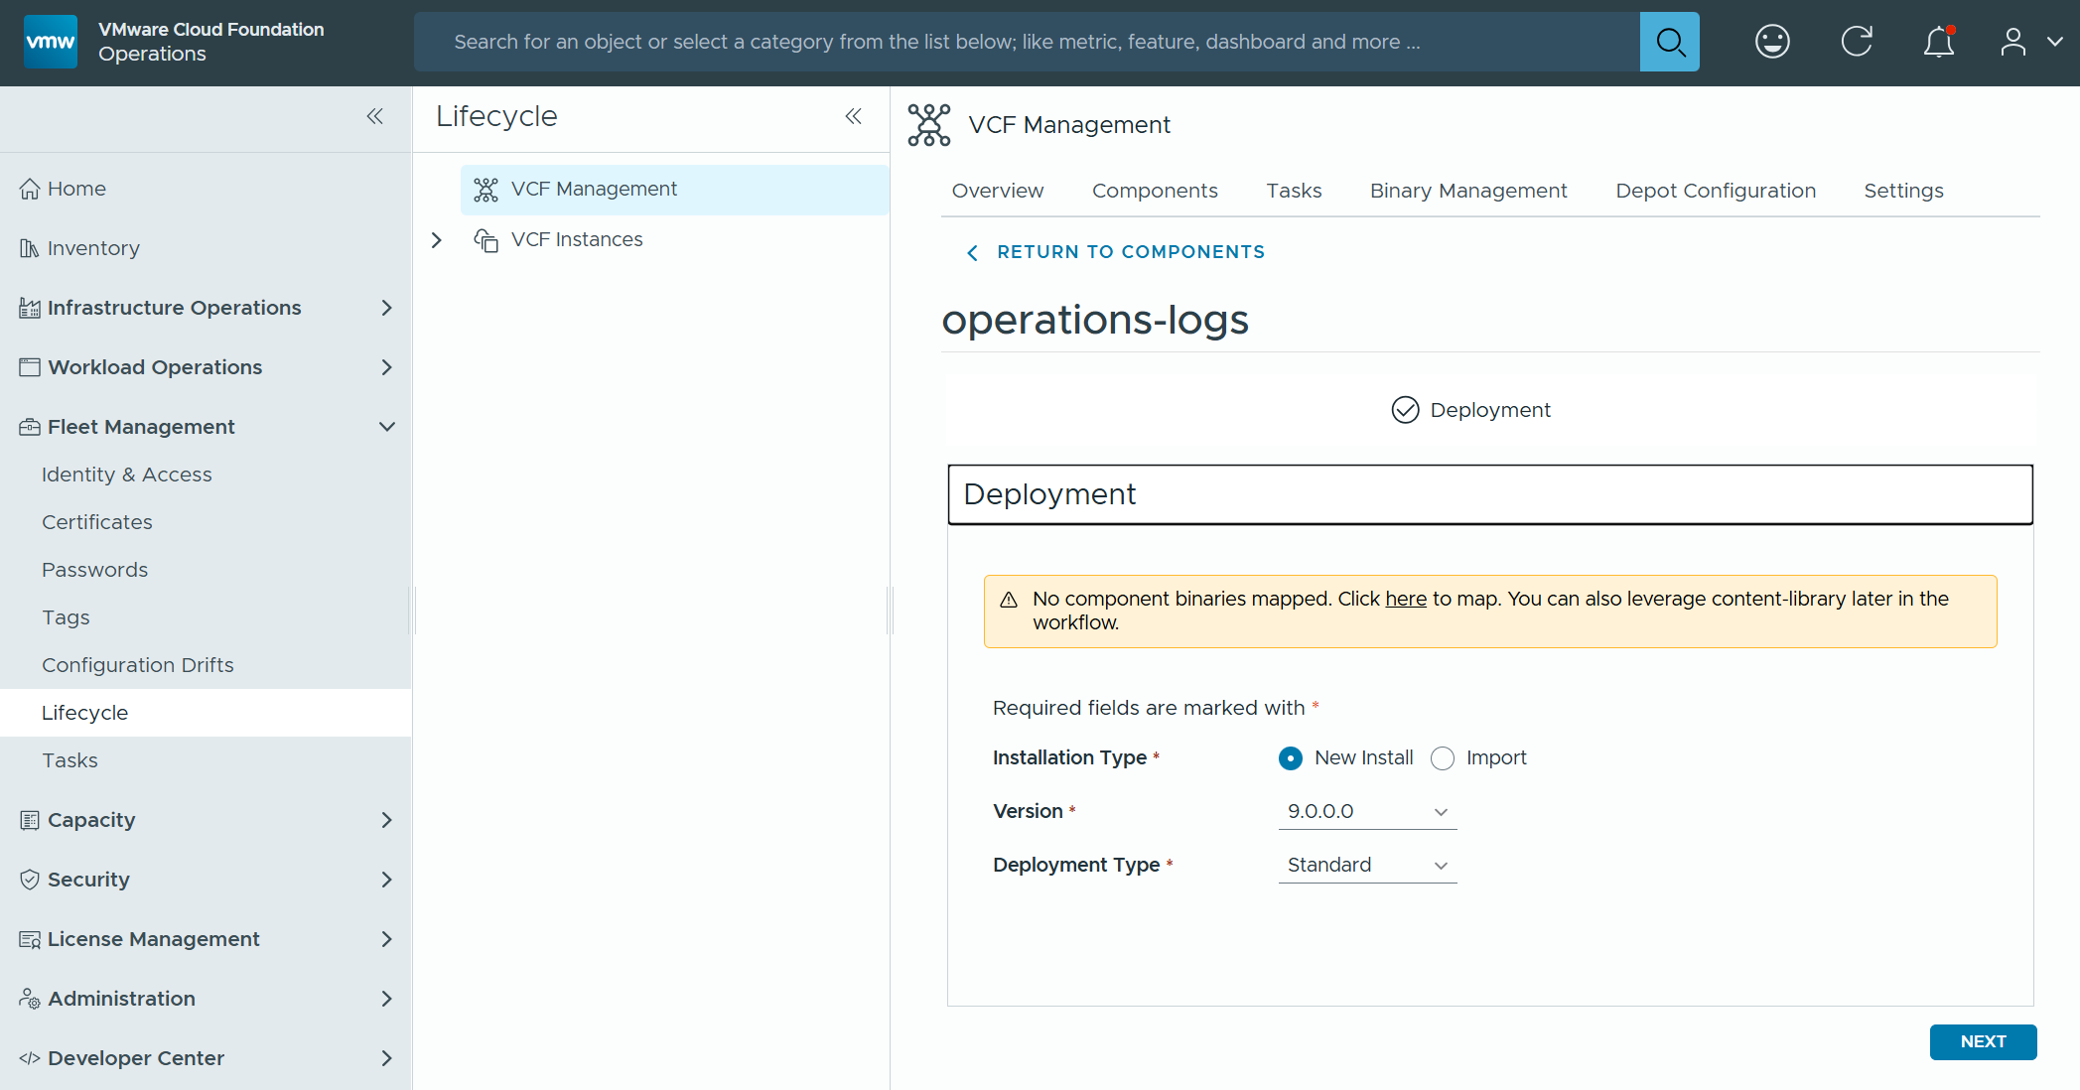Open the Version dropdown showing 9.0.0.0
This screenshot has height=1090, width=2080.
tap(1367, 811)
